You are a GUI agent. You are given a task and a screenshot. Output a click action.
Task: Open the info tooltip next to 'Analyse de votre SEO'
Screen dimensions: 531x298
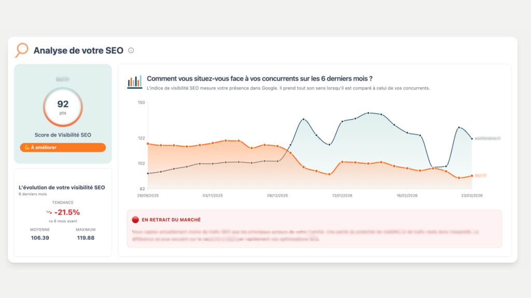(131, 50)
